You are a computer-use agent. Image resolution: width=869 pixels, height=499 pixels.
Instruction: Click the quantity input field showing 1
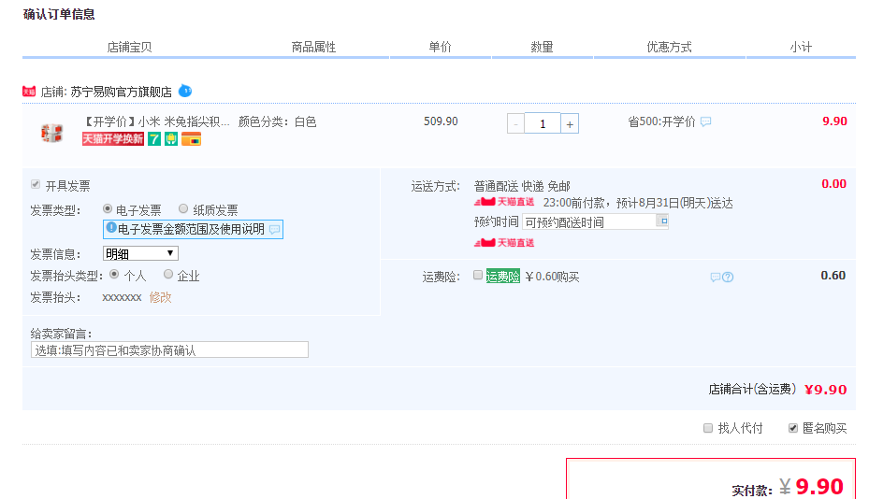pos(543,123)
